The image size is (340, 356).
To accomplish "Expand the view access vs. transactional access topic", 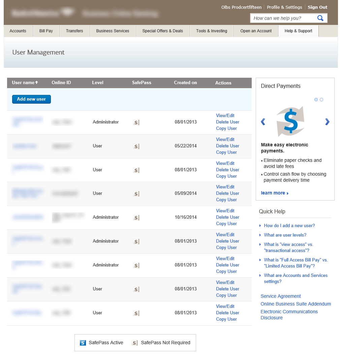I will point(288,247).
